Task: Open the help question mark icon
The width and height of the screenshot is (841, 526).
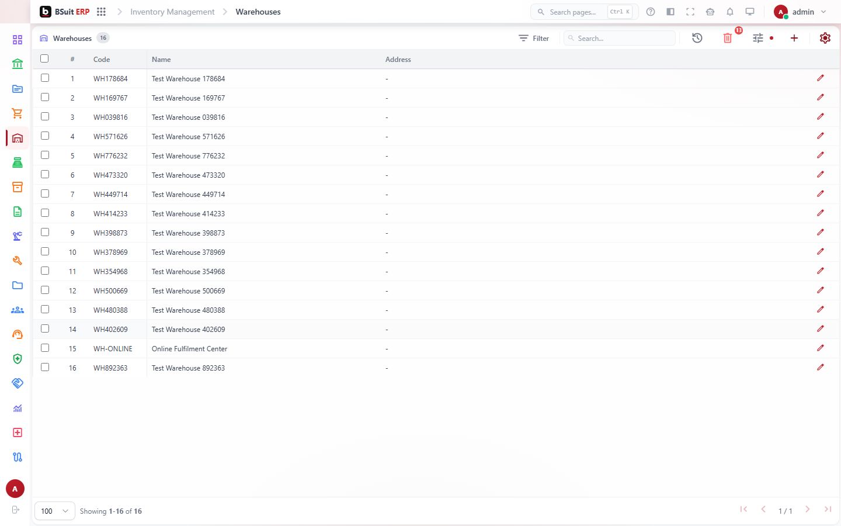Action: click(651, 12)
